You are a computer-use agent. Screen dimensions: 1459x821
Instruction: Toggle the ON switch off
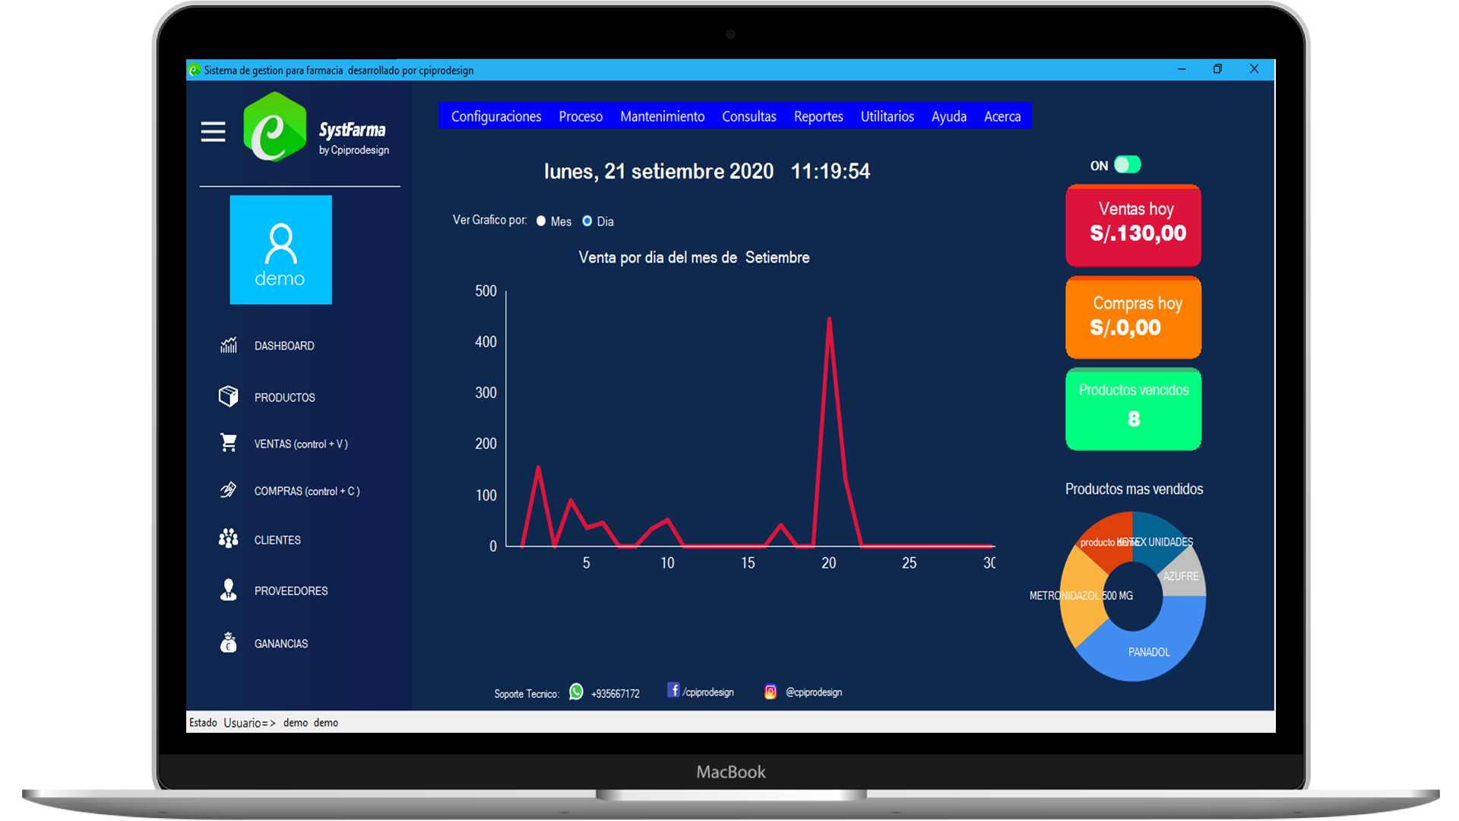(1127, 165)
